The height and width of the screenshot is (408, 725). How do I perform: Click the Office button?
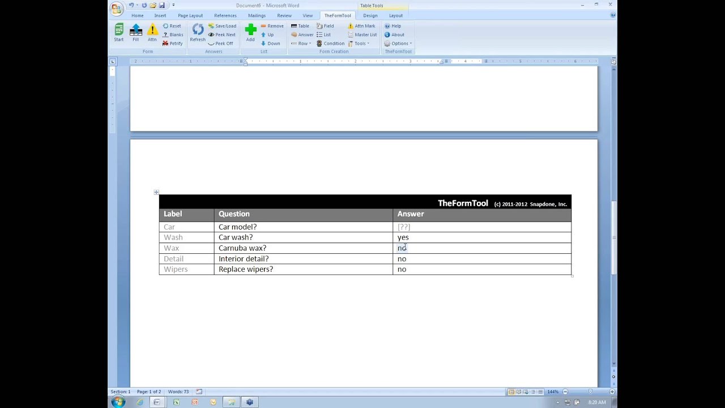(x=117, y=8)
